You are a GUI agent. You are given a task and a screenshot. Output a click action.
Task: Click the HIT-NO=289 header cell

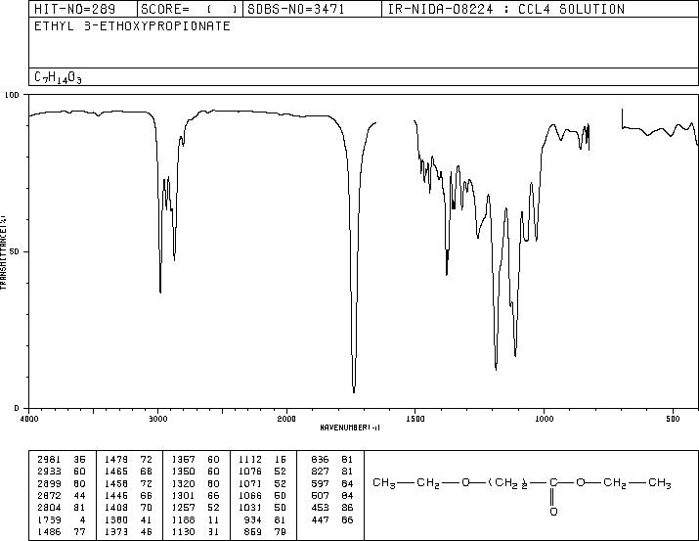(83, 9)
